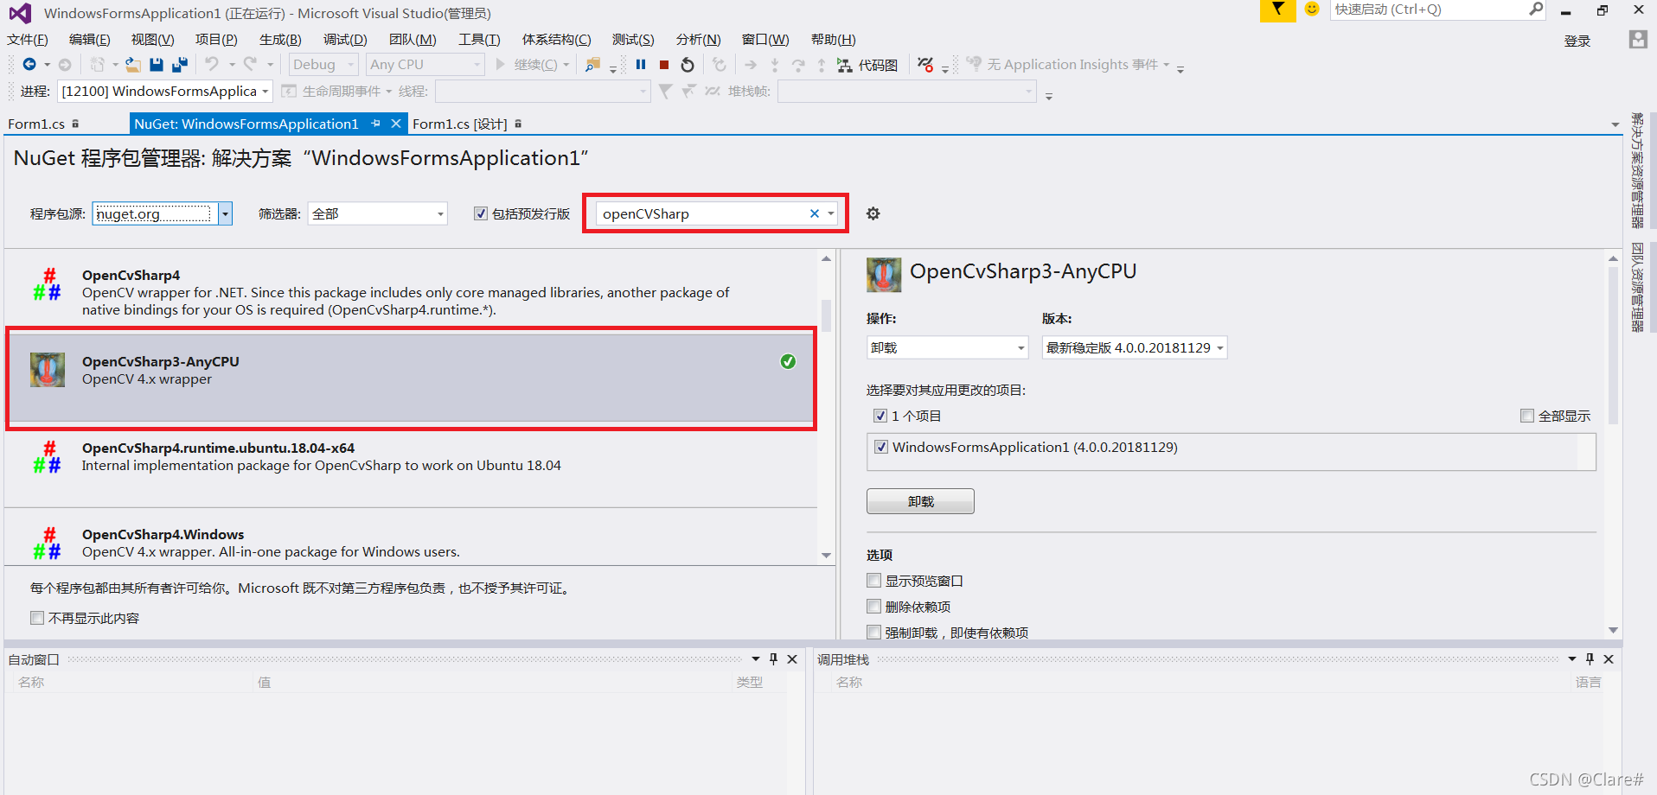The width and height of the screenshot is (1657, 795).
Task: Open the 工具(T) menu
Action: [x=479, y=40]
